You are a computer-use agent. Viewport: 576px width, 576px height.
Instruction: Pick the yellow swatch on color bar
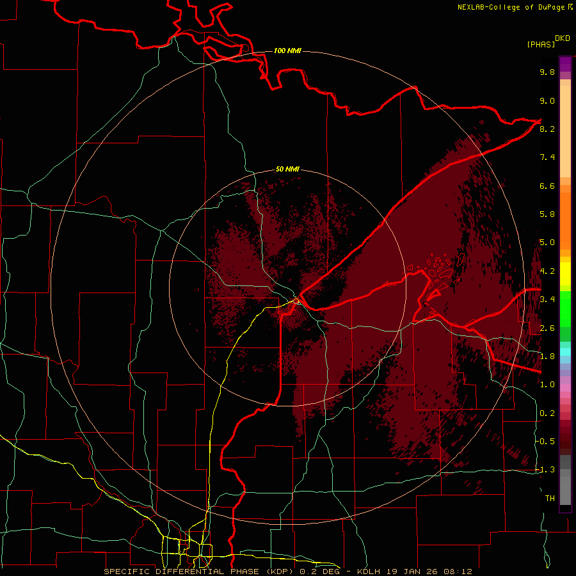click(565, 274)
